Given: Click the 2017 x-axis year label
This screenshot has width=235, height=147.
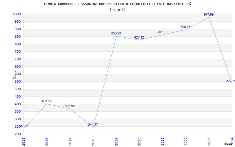Looking at the screenshot, I should pos(70,142).
